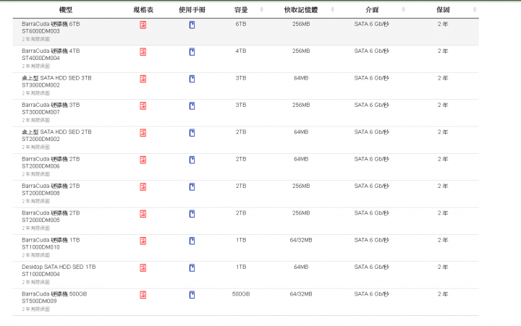Click the 使用手冊 column header
Screen dimensions: 521x326
(x=192, y=10)
